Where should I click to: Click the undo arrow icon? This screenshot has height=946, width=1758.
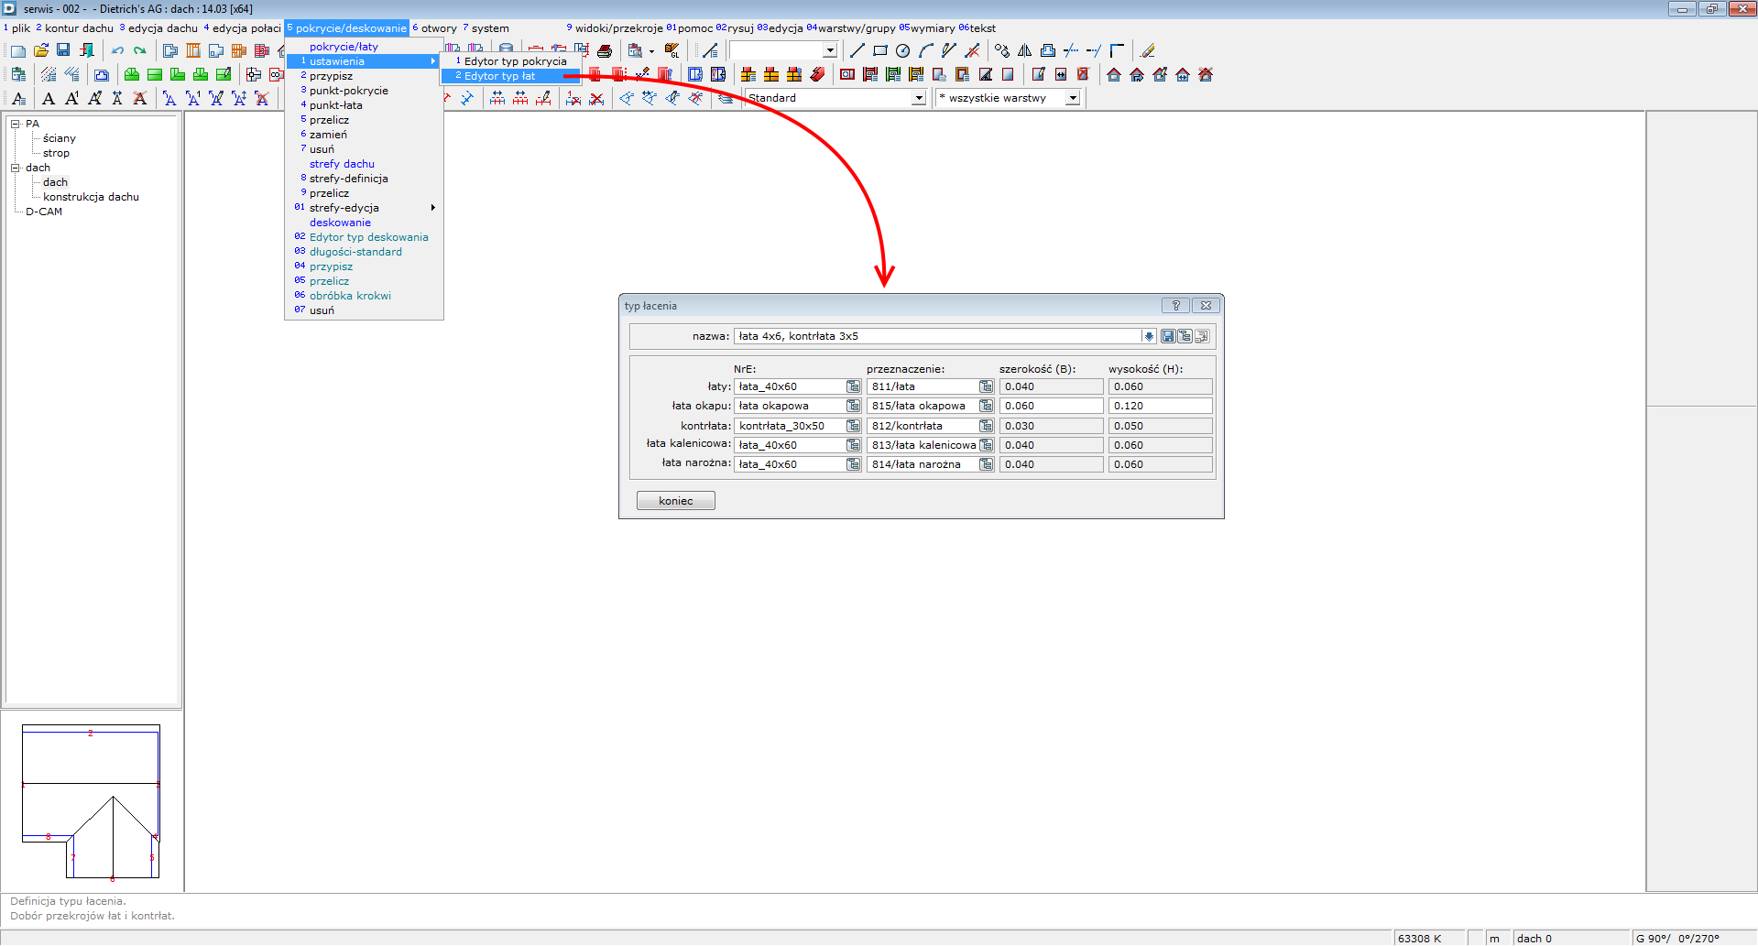click(x=117, y=50)
